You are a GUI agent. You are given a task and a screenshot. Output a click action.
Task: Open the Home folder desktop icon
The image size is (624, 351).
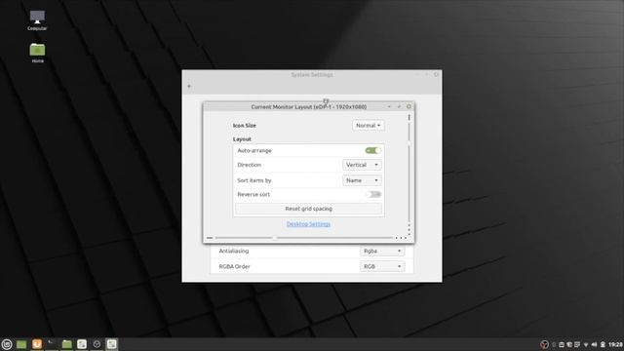click(37, 53)
